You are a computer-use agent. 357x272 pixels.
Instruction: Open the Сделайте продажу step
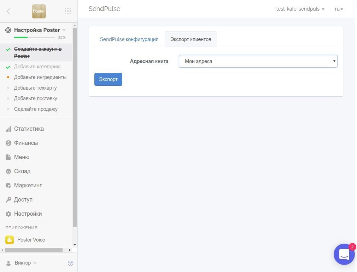click(36, 109)
